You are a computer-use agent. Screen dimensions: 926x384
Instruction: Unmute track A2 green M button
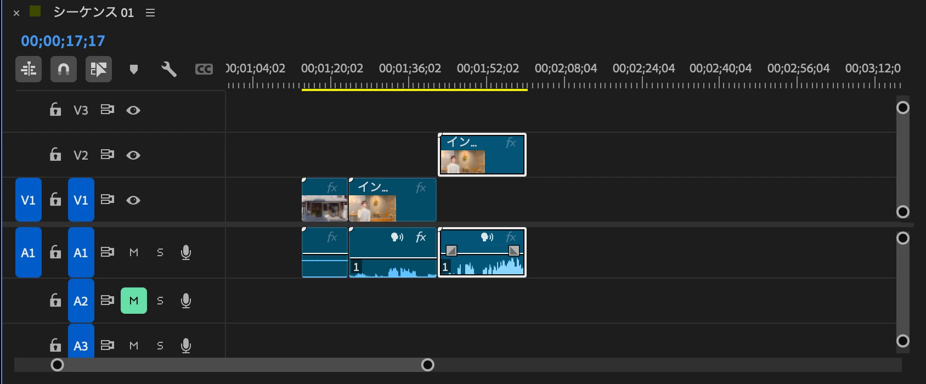coord(134,301)
